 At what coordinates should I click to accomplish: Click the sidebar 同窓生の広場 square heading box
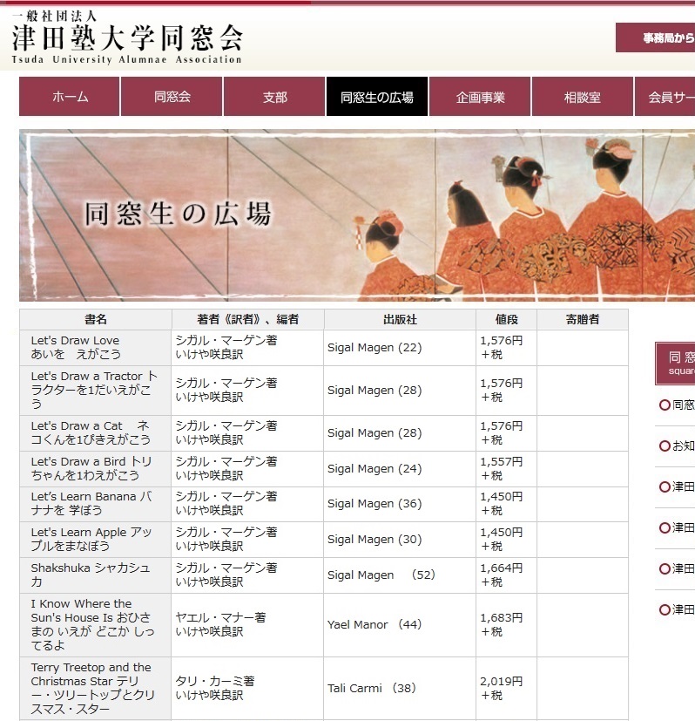click(675, 364)
